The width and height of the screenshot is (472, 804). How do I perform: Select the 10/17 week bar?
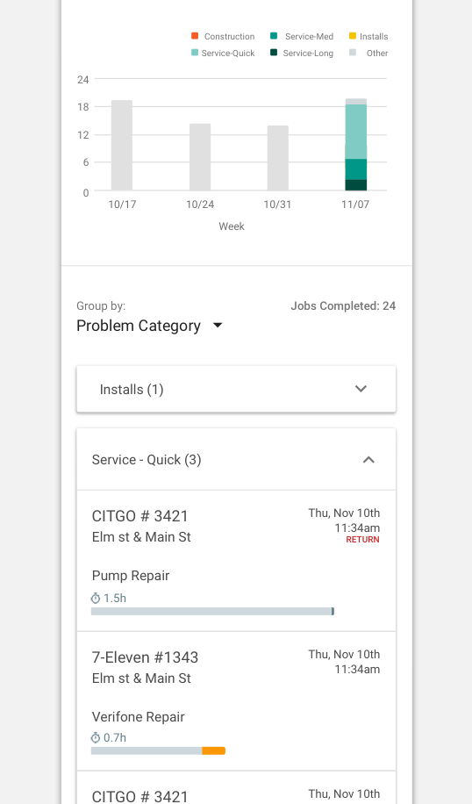[x=122, y=145]
